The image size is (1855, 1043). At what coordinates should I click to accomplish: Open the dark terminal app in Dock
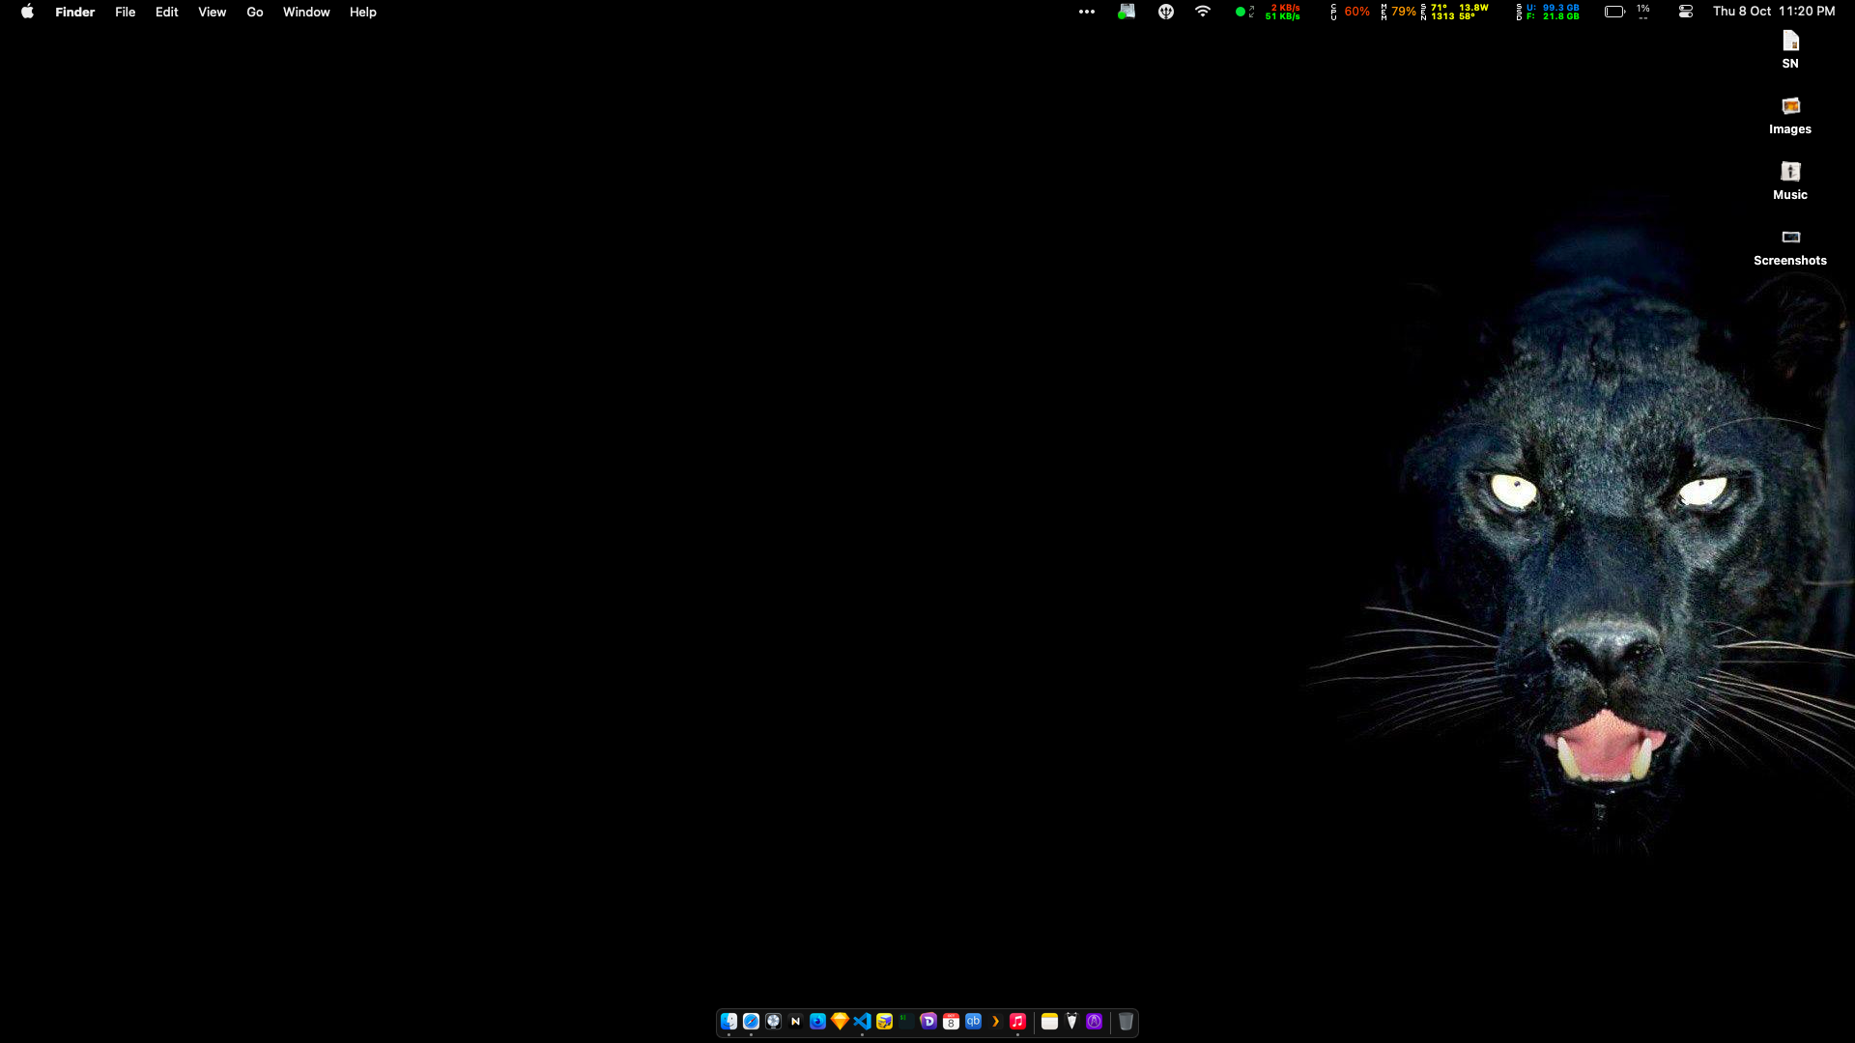click(x=906, y=1021)
